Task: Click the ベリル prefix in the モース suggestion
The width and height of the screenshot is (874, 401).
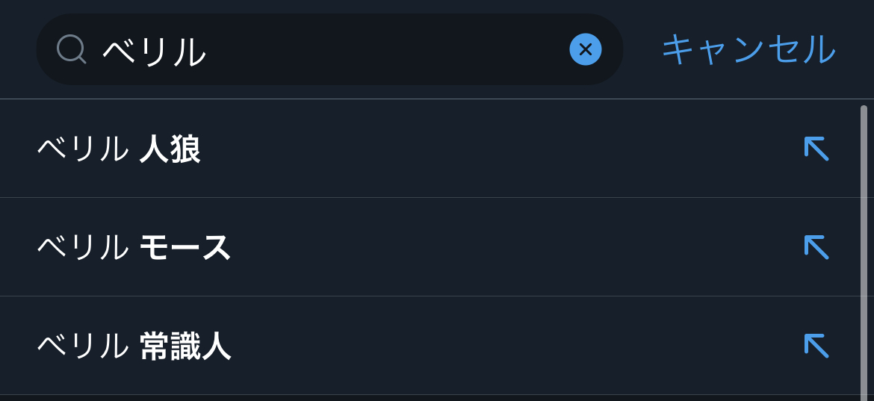Action: pos(83,248)
